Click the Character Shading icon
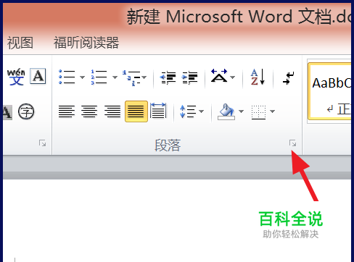The height and width of the screenshot is (262, 354). click(x=7, y=112)
